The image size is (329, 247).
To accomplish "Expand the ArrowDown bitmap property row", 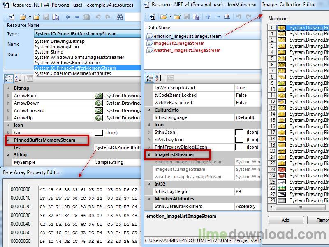I will 9,103.
